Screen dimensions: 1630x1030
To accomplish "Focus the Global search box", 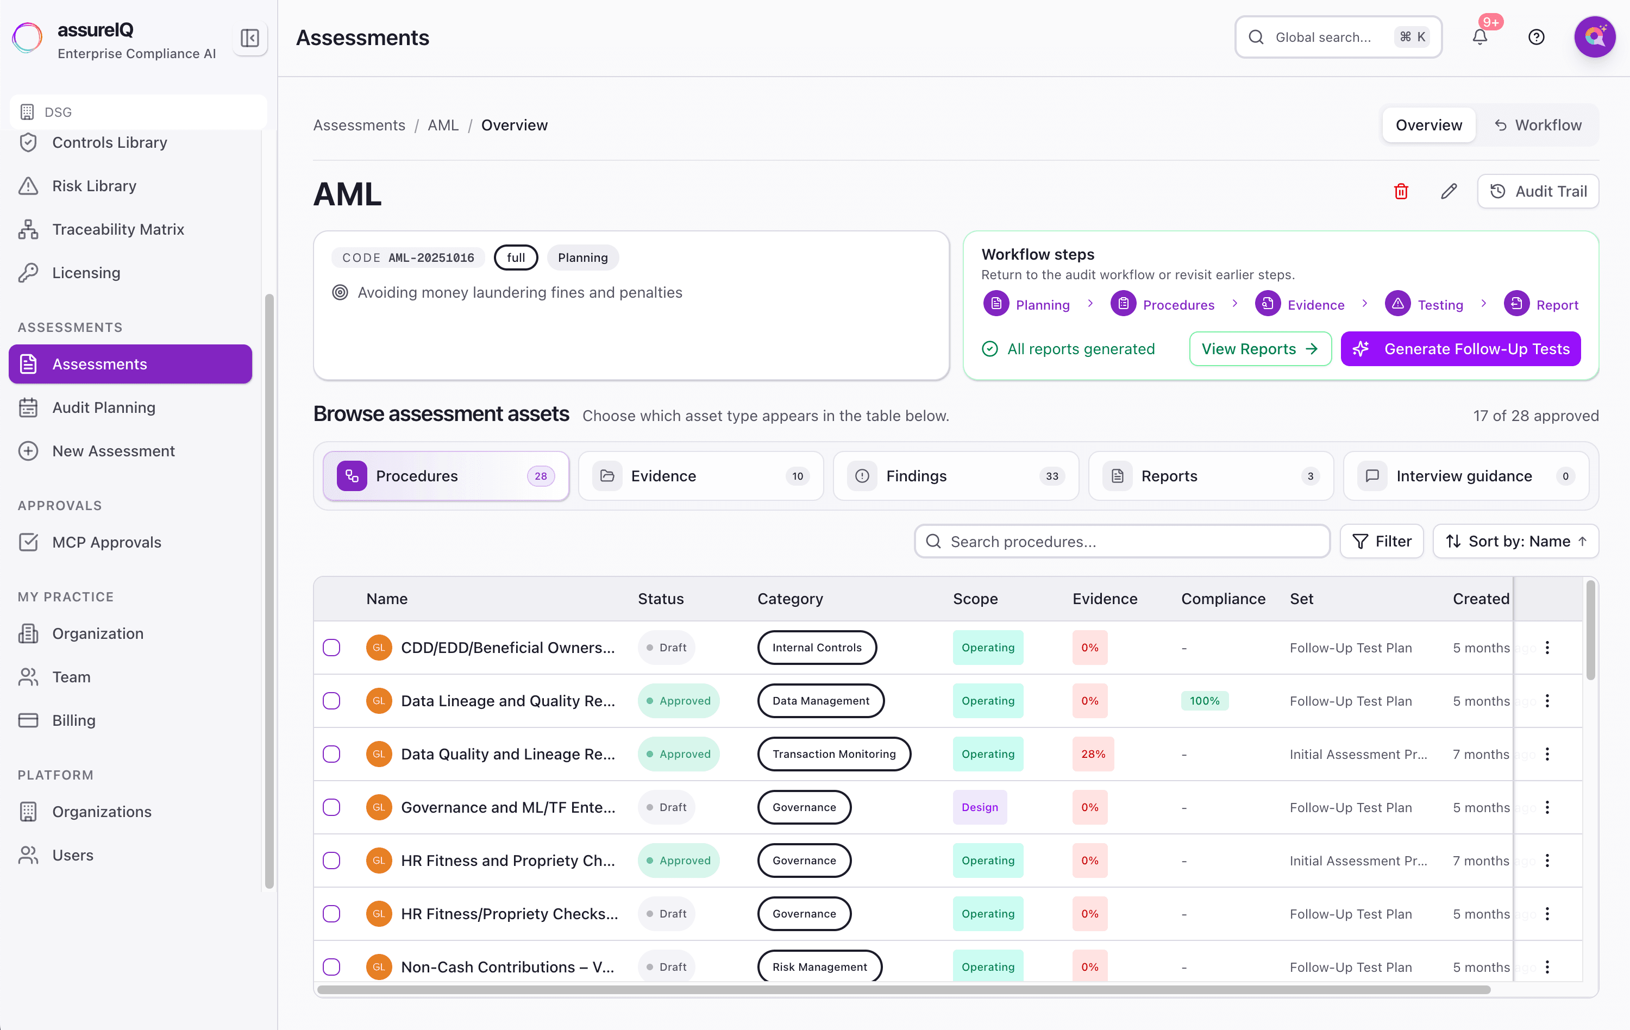I will (x=1338, y=37).
